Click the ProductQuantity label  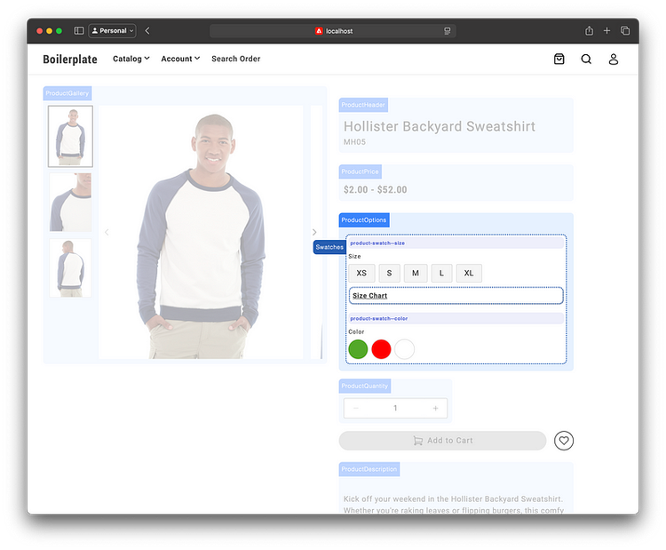click(365, 386)
